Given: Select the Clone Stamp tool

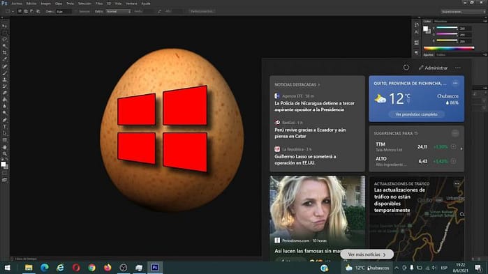Looking at the screenshot, I should (4, 79).
